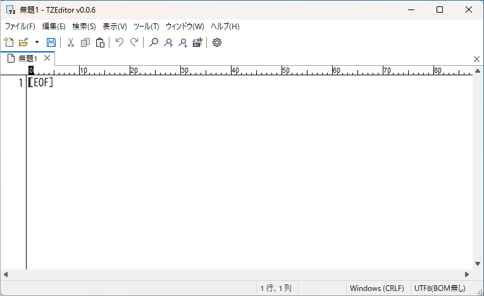Copy selection using the copy icon
The image size is (484, 296).
[85, 42]
